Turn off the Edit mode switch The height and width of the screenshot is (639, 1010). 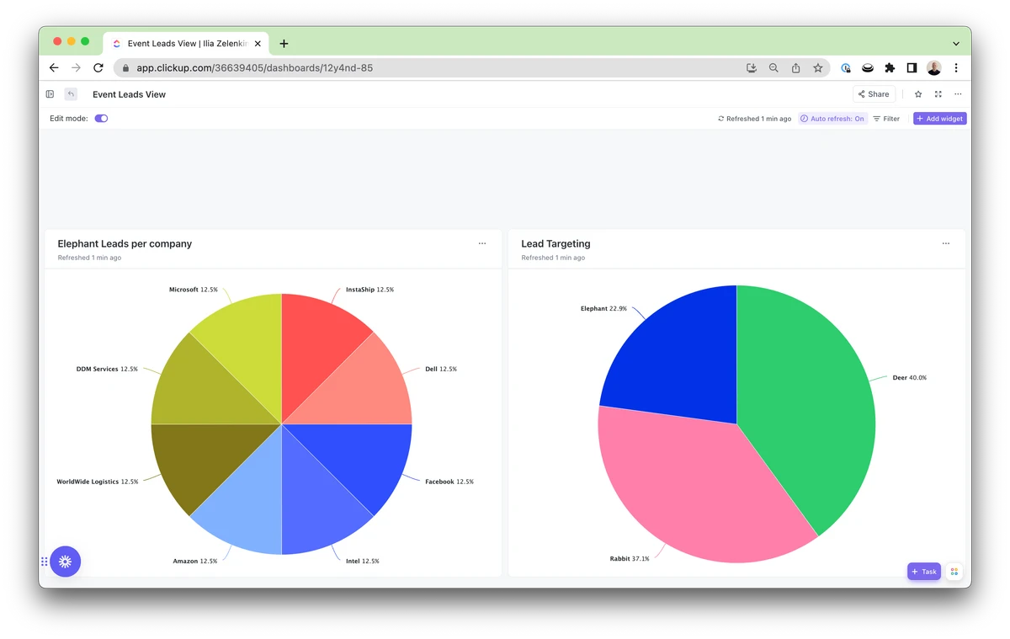(101, 119)
